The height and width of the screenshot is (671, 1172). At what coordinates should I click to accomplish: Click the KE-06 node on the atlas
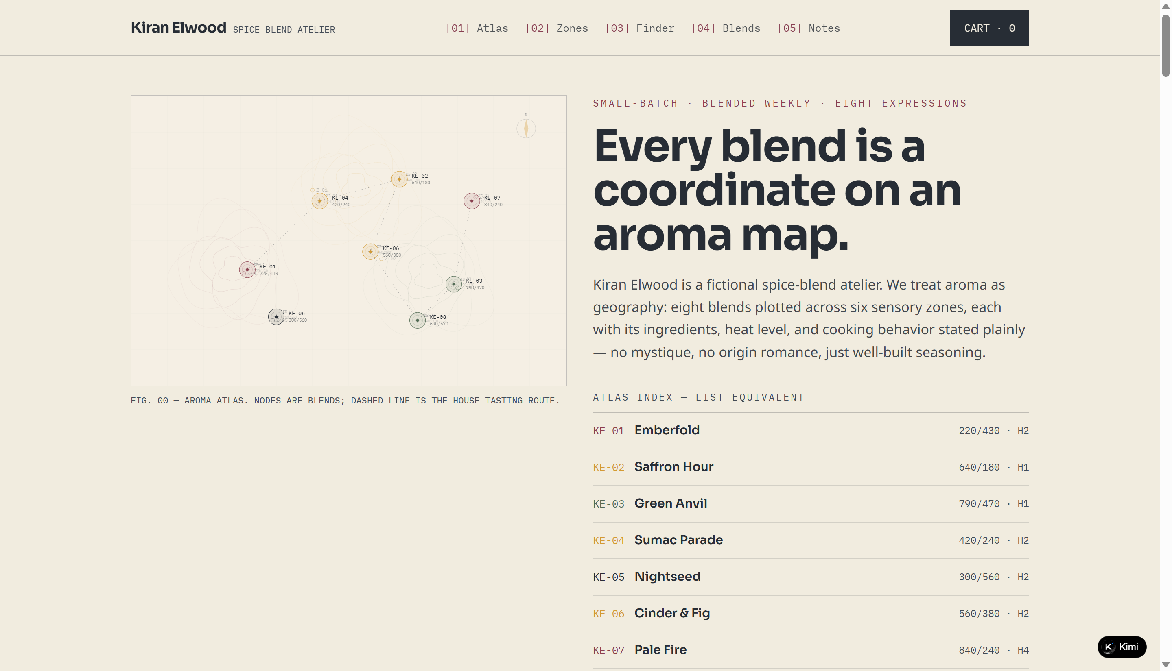(370, 252)
